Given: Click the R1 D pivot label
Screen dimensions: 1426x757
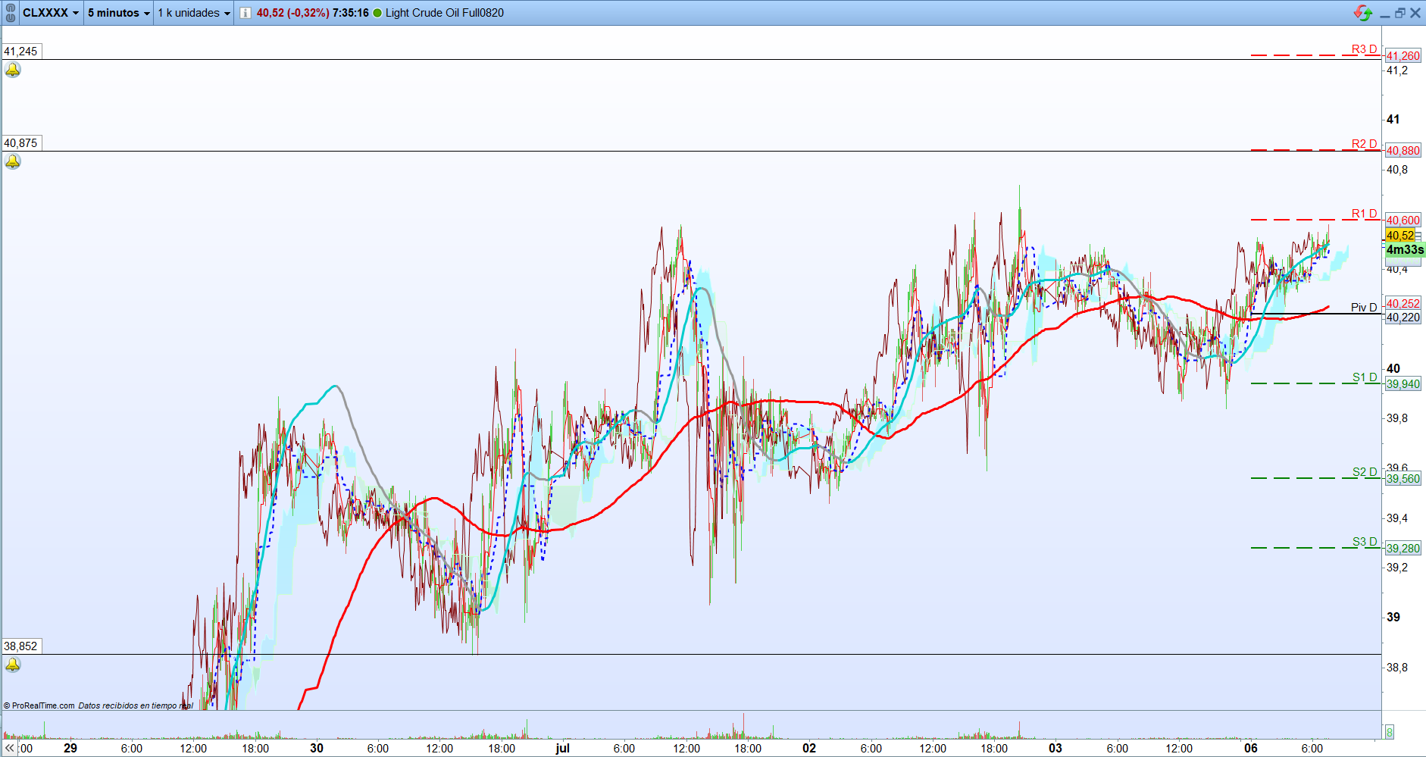Looking at the screenshot, I should pyautogui.click(x=1364, y=214).
